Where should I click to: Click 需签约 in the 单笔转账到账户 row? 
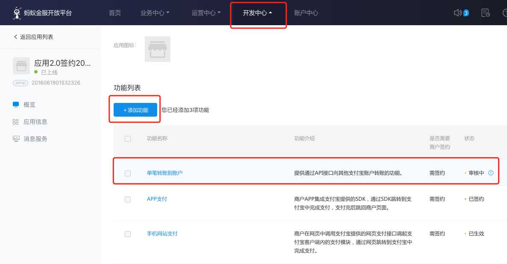point(437,173)
